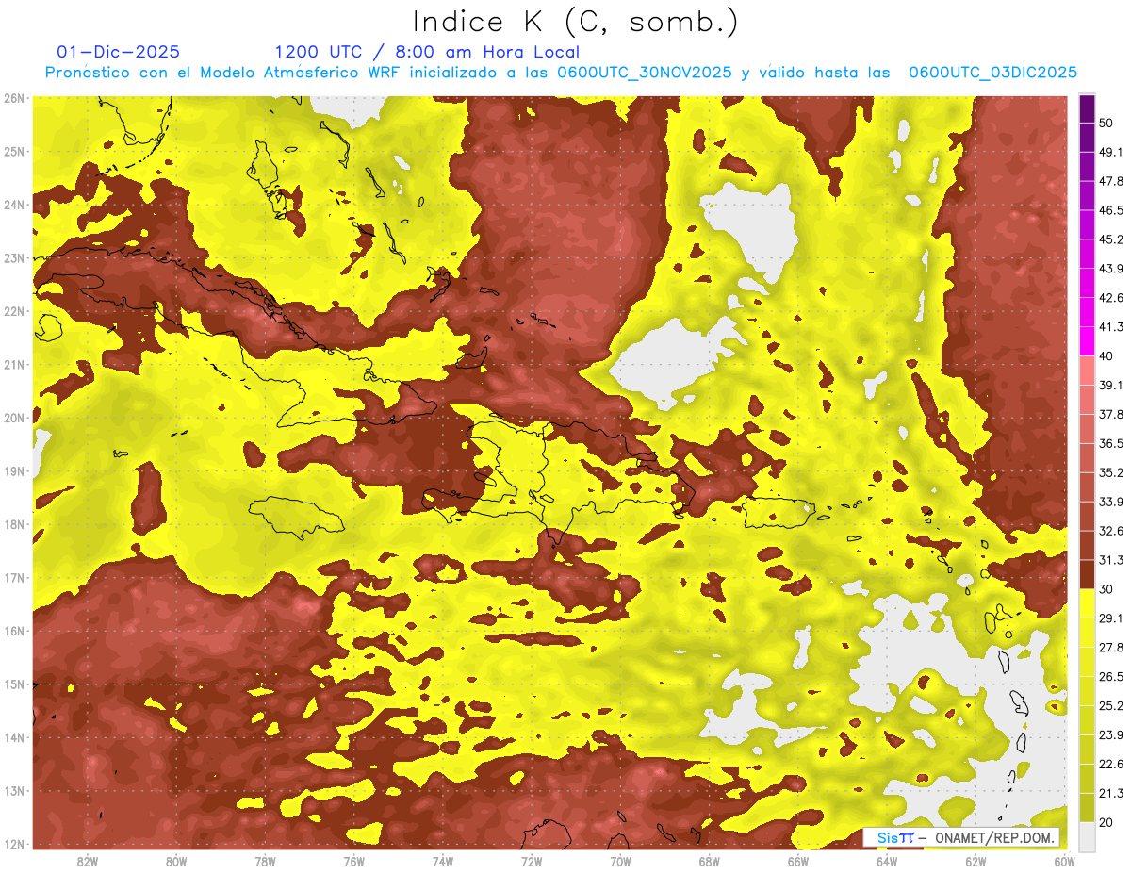Click the "20" colorbar value
The height and width of the screenshot is (874, 1131).
tap(1106, 822)
